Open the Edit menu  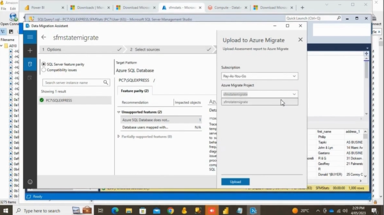pos(12,9)
